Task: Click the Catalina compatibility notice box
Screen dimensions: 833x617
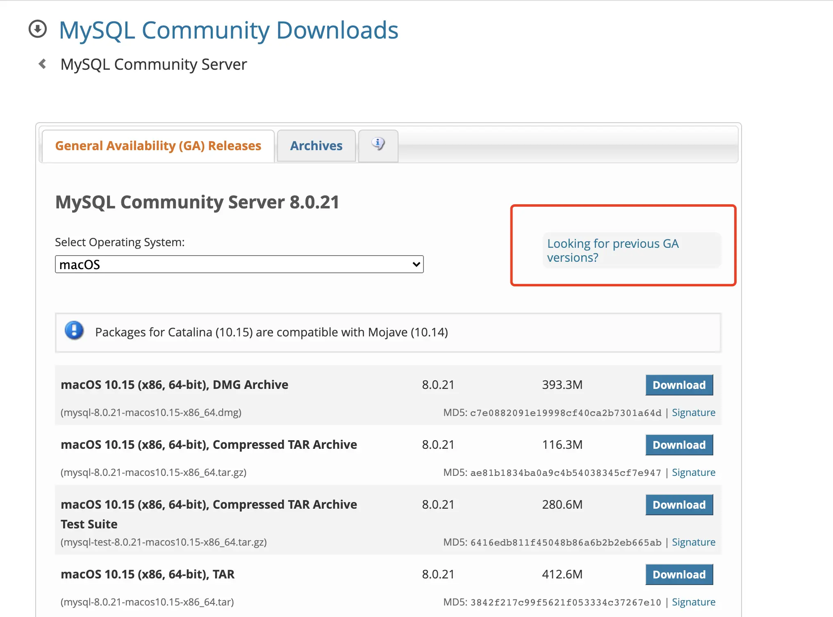Action: point(388,332)
